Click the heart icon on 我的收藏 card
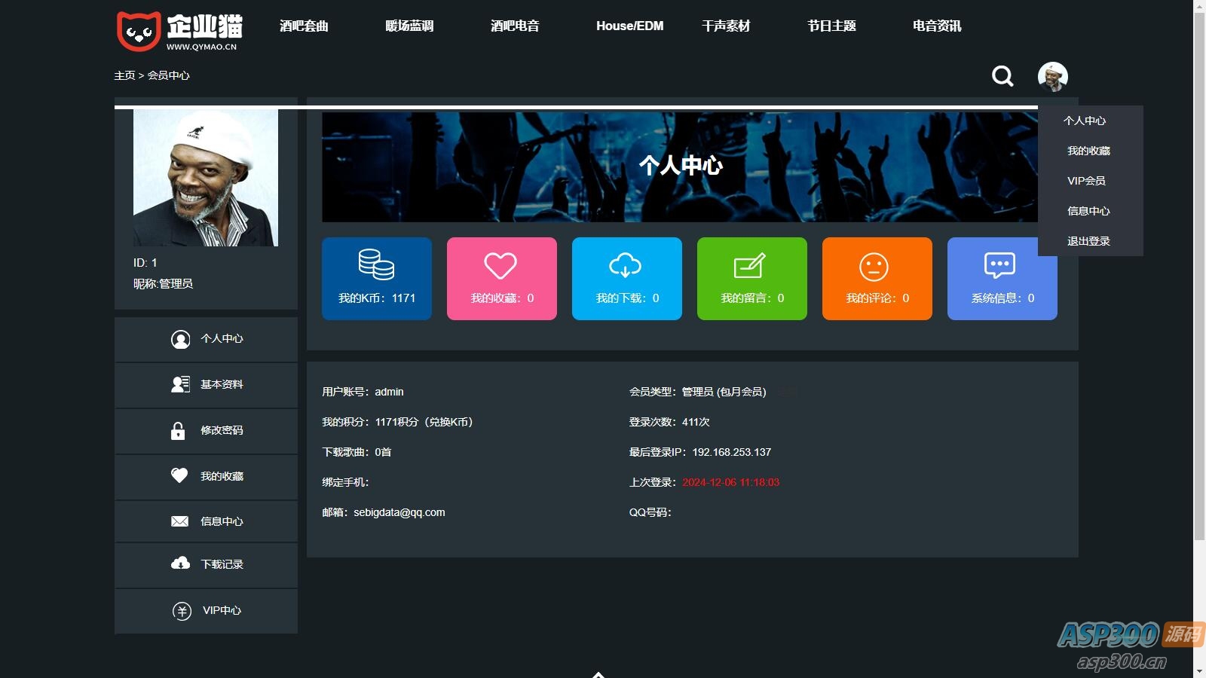1206x678 pixels. point(500,265)
